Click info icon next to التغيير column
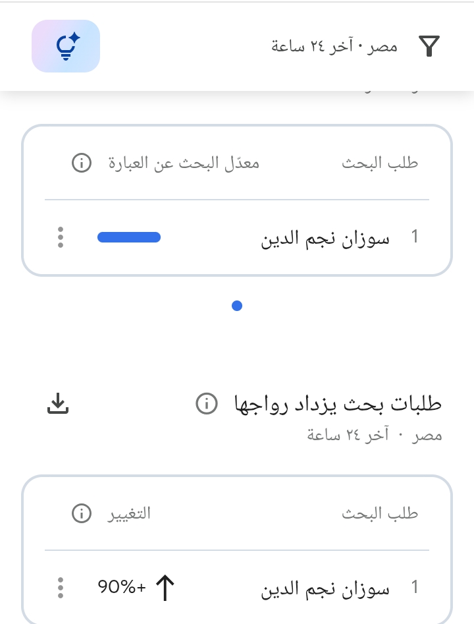The image size is (474, 624). click(82, 513)
